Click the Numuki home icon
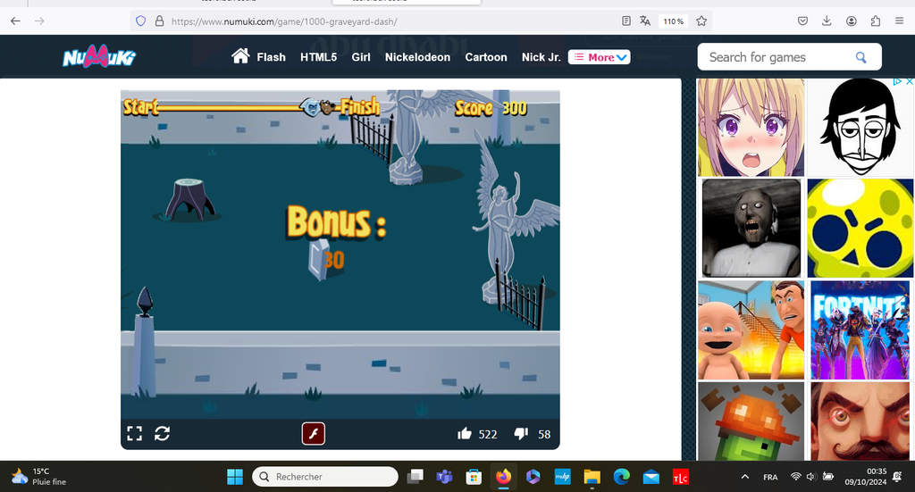Image resolution: width=915 pixels, height=492 pixels. pos(239,56)
